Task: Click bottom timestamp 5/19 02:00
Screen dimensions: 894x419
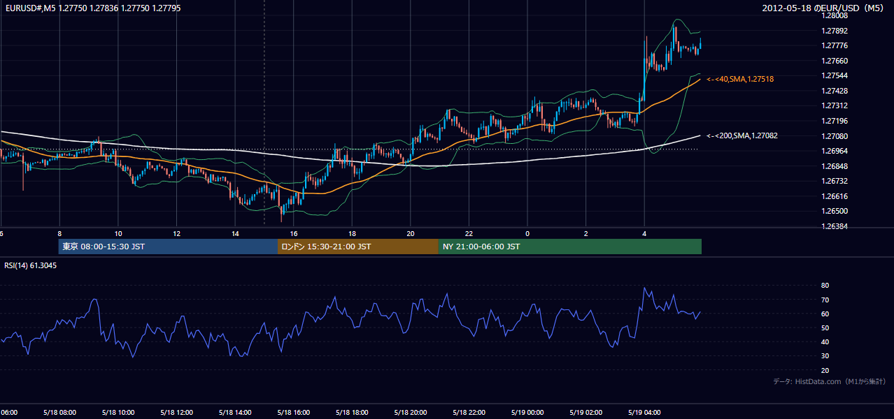Action: pos(586,412)
